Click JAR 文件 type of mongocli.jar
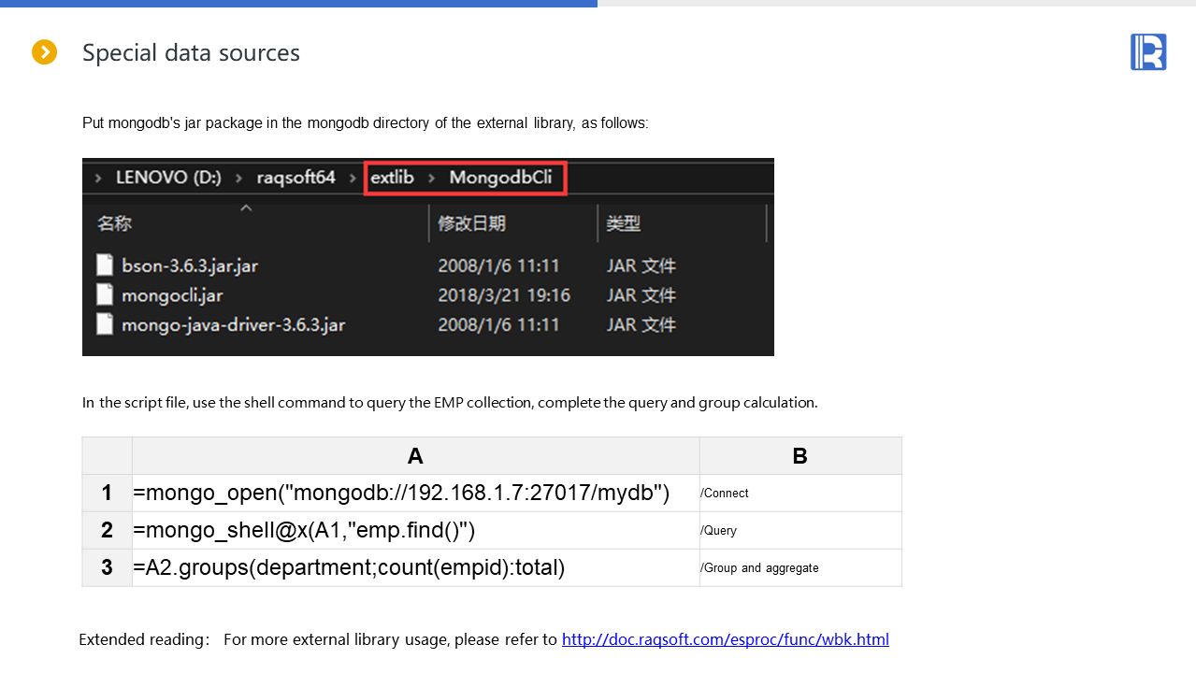 coord(641,295)
